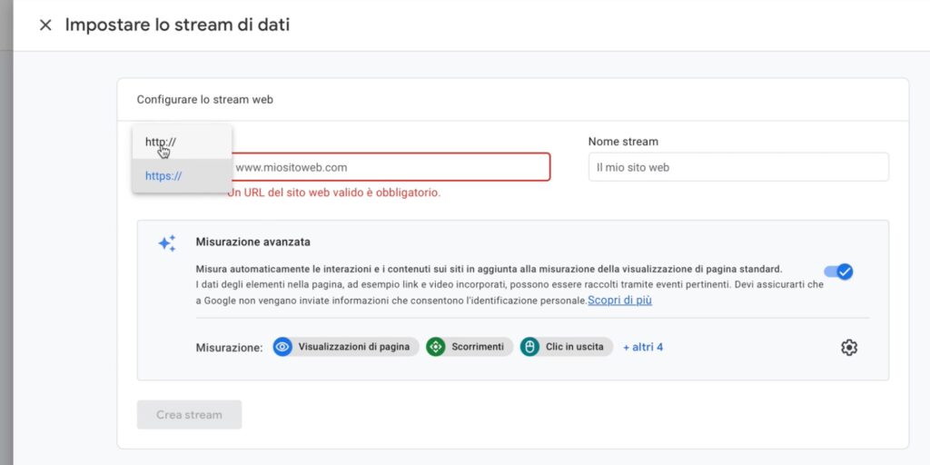Image resolution: width=930 pixels, height=465 pixels.
Task: Click the green Scorrimenti scroll icon
Action: pos(436,347)
